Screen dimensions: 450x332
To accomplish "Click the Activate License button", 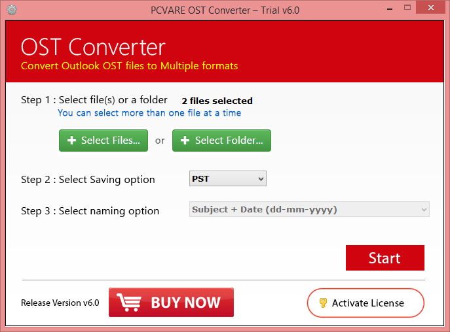I will point(366,303).
